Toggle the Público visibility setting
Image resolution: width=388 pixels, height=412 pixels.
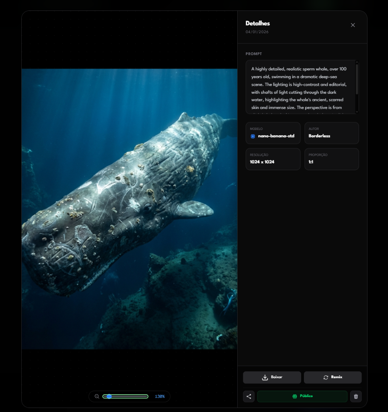[302, 396]
